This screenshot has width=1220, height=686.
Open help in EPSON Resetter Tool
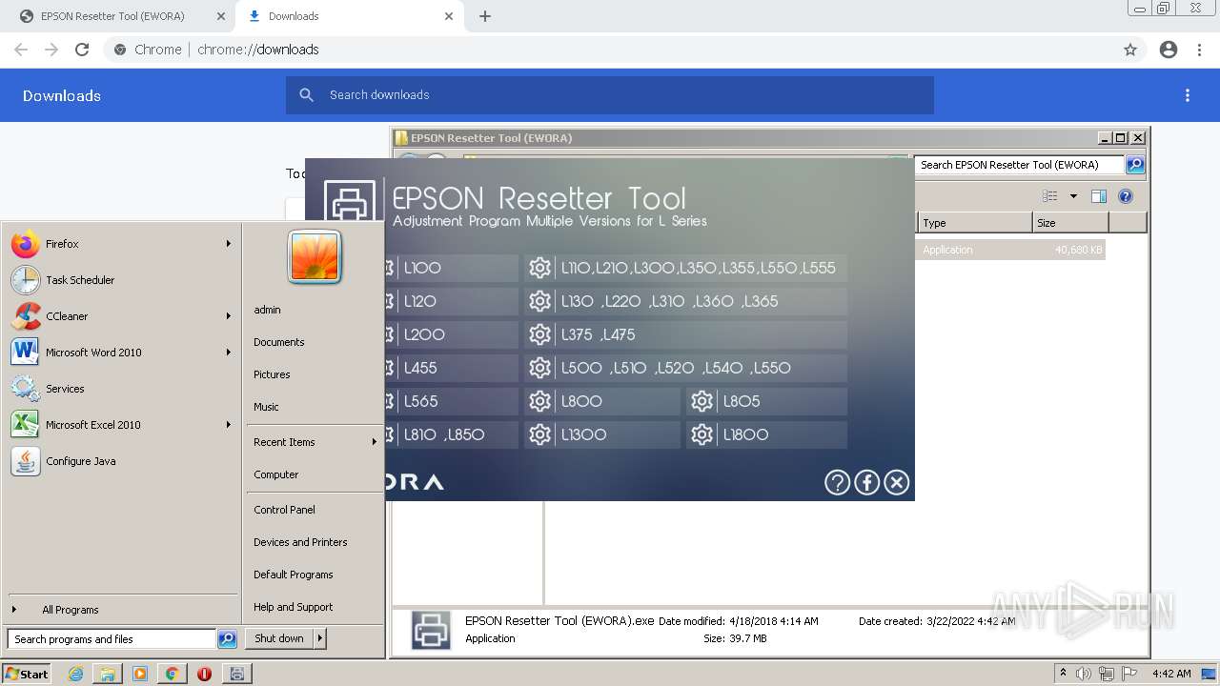[x=837, y=482]
